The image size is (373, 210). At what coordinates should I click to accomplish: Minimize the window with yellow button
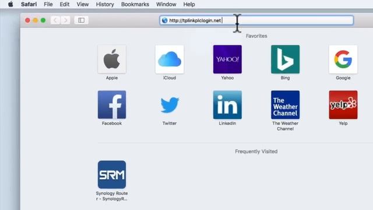point(36,20)
